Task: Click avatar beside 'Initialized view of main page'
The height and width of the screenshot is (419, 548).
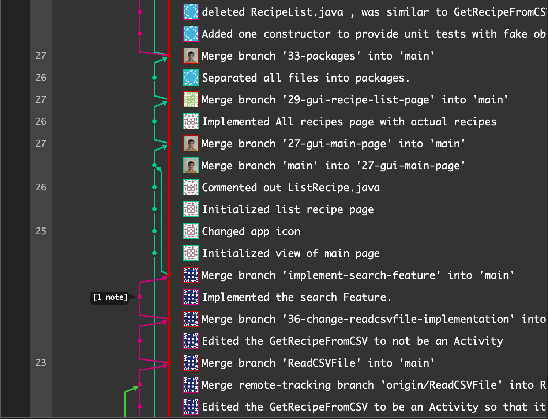Action: coord(191,253)
